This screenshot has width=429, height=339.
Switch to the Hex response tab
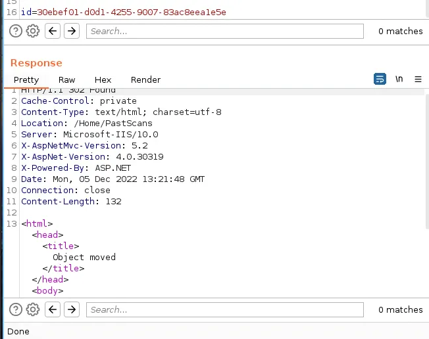pyautogui.click(x=103, y=79)
